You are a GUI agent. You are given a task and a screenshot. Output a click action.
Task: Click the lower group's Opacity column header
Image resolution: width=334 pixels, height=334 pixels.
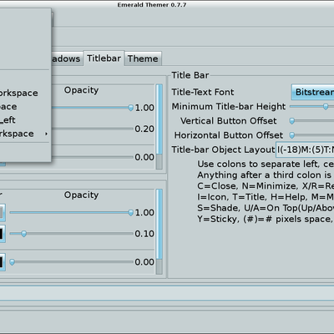(x=81, y=195)
